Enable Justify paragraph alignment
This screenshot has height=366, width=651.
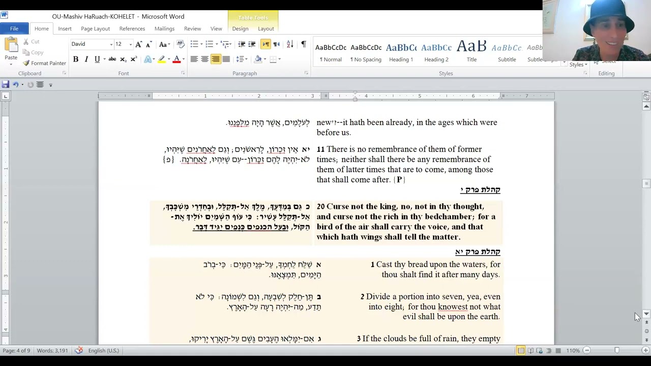pos(226,59)
